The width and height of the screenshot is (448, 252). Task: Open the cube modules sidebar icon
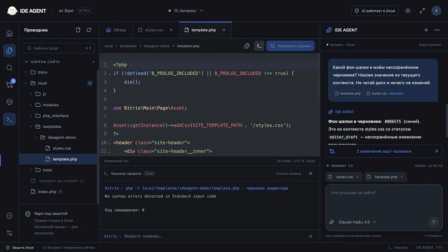pyautogui.click(x=10, y=102)
